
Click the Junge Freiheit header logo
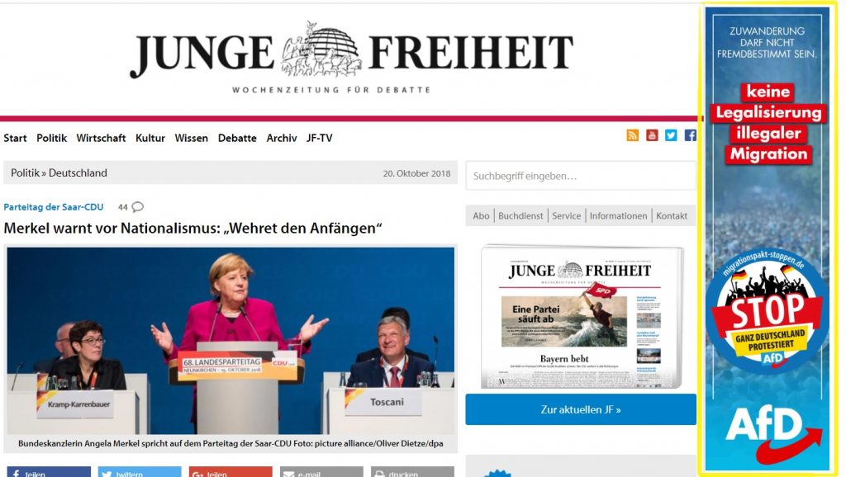coord(351,56)
